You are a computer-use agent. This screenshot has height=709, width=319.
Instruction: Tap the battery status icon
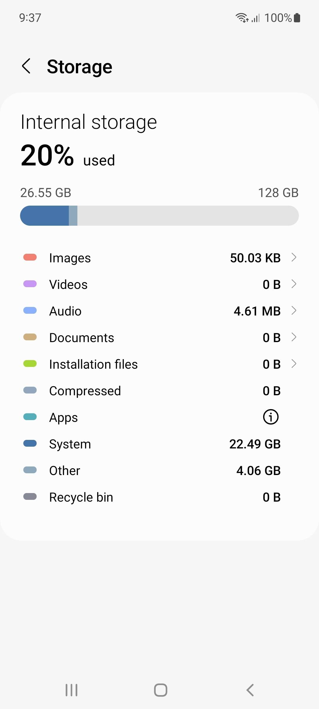(297, 18)
